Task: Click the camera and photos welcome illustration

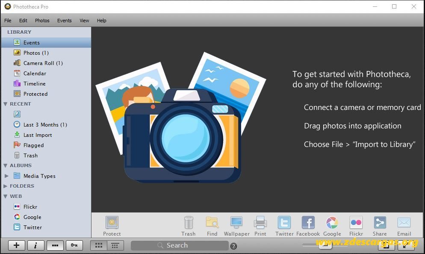Action: tap(181, 117)
